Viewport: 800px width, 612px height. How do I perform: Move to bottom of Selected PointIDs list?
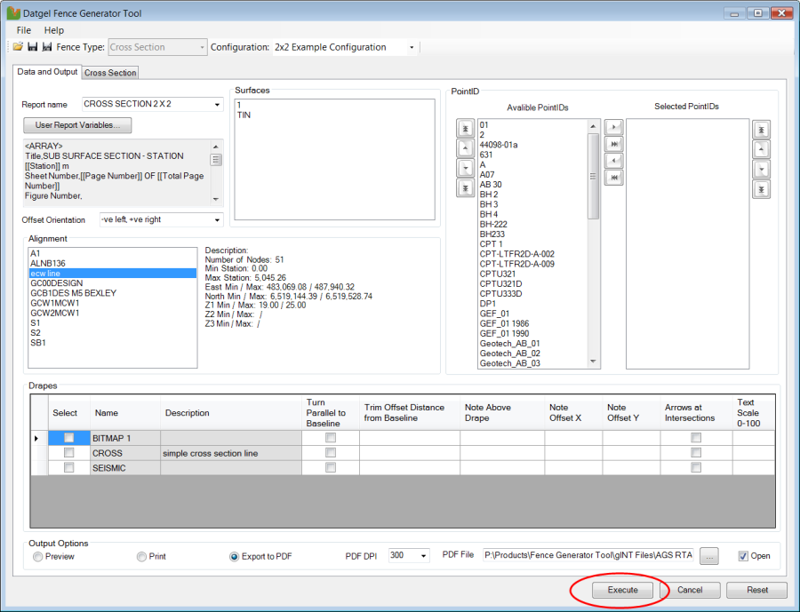point(761,189)
